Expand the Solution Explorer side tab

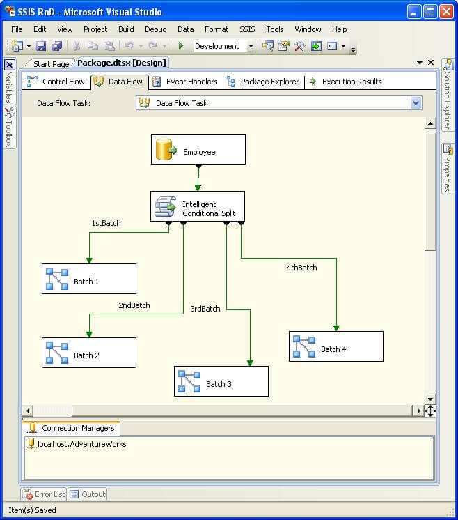tap(448, 95)
